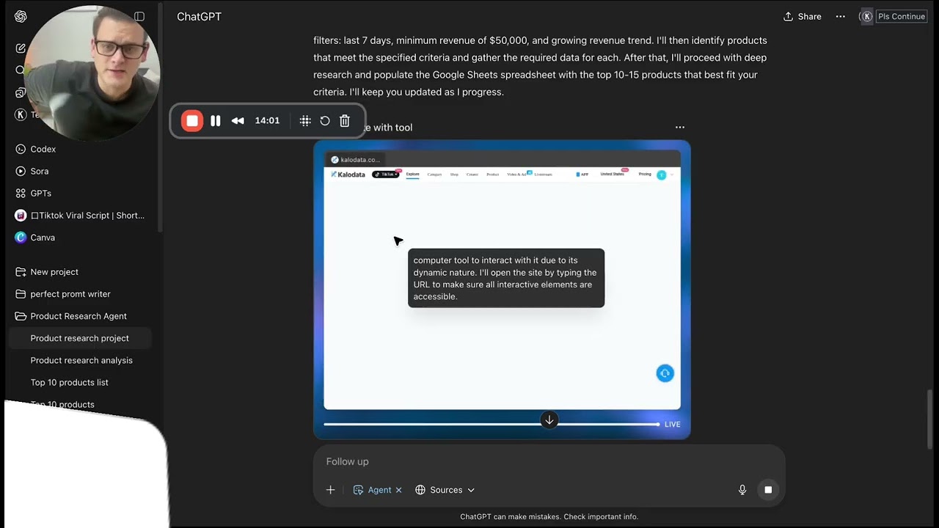Screen dimensions: 939x528
Task: Open the Kalodata Livestream tab
Action: pyautogui.click(x=544, y=175)
